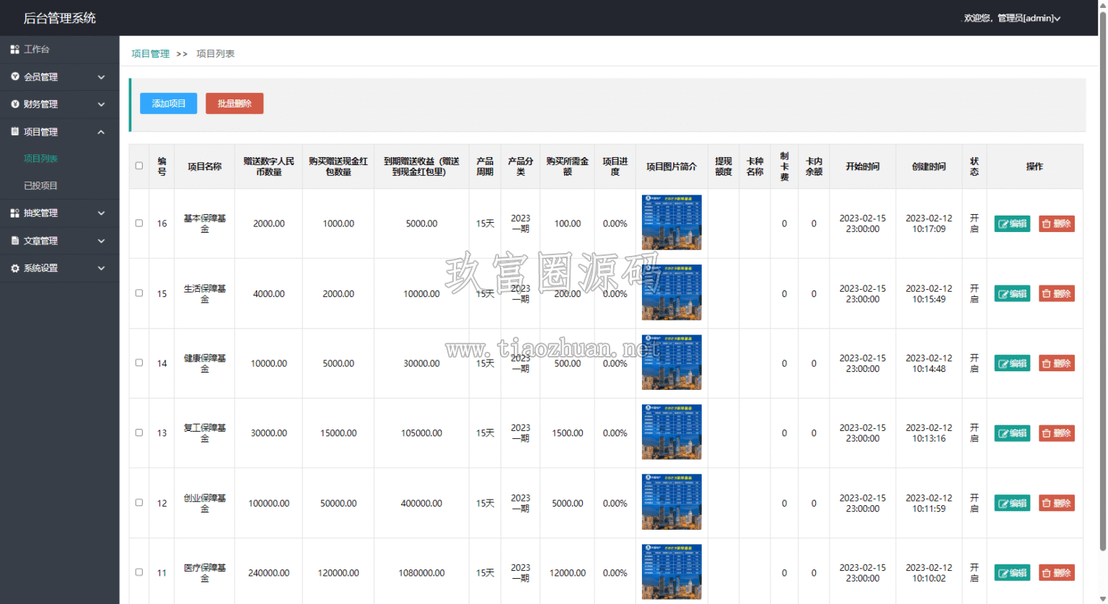Open the 管理员[admin] user dropdown

pos(1012,18)
